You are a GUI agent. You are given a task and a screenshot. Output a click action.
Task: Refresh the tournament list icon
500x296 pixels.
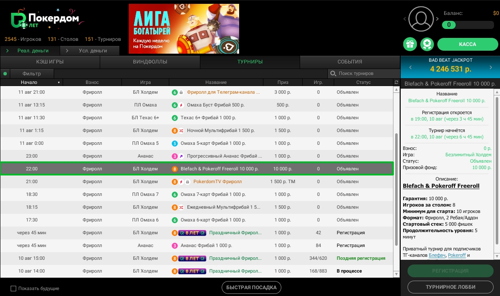pyautogui.click(x=396, y=82)
